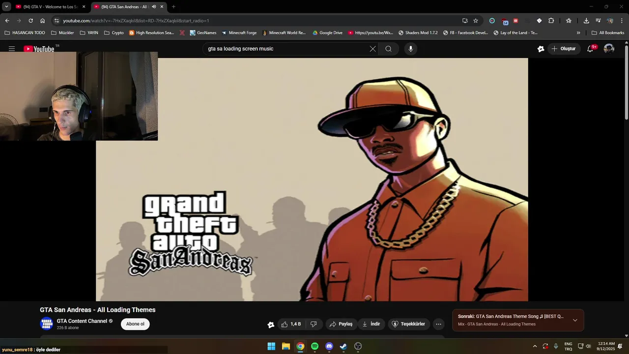Click the sparkle icon beside Oluştur
The width and height of the screenshot is (629, 354).
tap(541, 49)
